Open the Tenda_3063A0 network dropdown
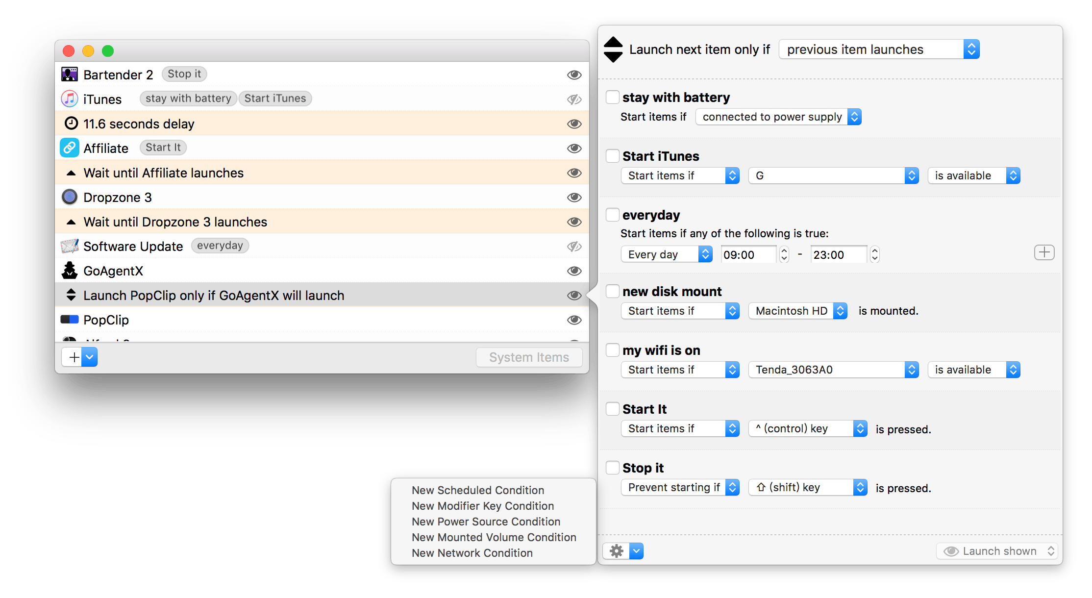Image resolution: width=1092 pixels, height=598 pixels. tap(833, 370)
